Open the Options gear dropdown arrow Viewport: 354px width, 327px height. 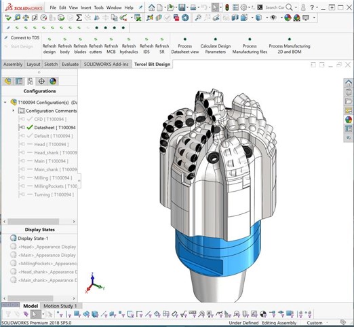tap(249, 7)
